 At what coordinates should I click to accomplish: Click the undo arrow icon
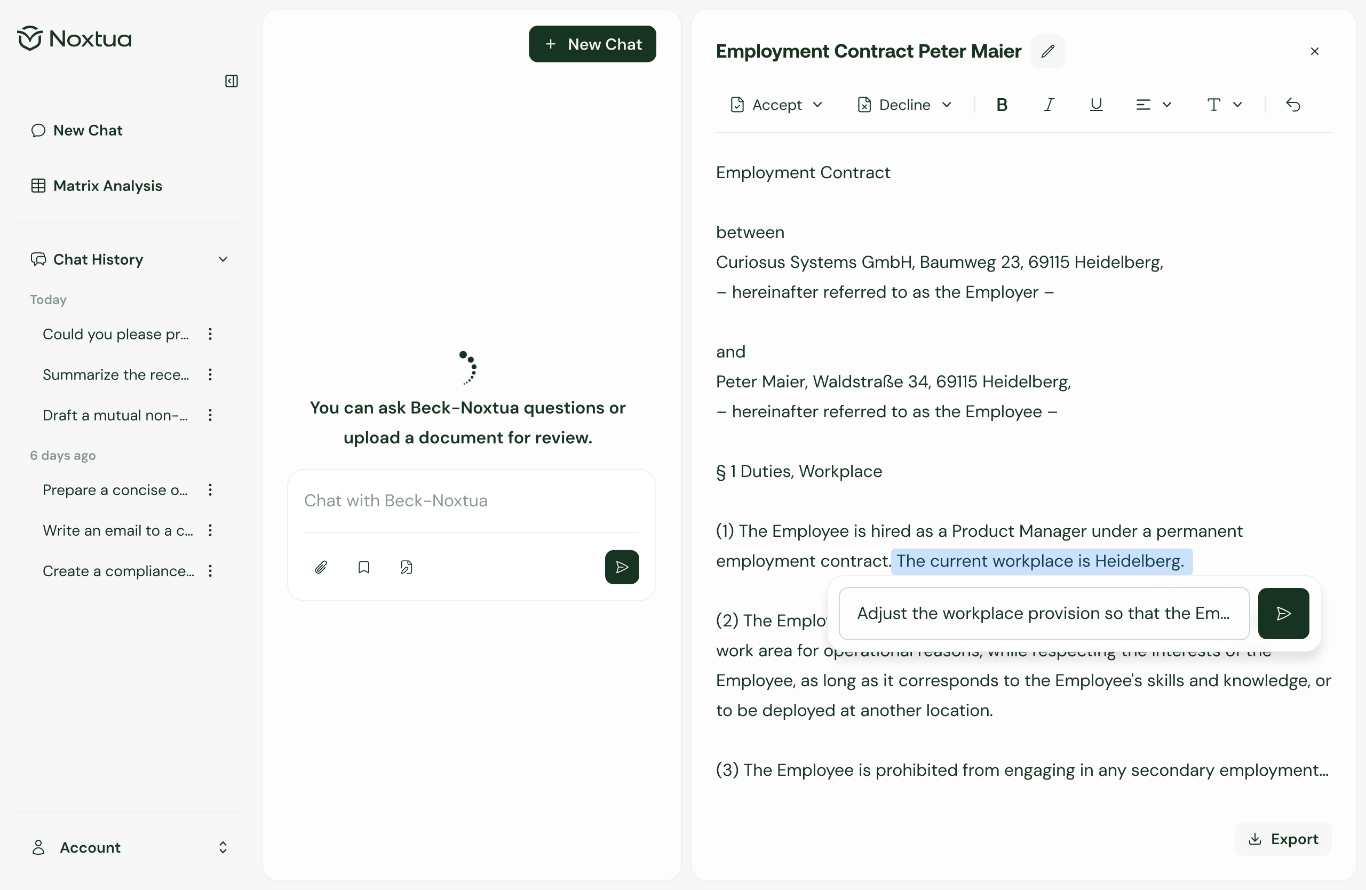(x=1292, y=105)
